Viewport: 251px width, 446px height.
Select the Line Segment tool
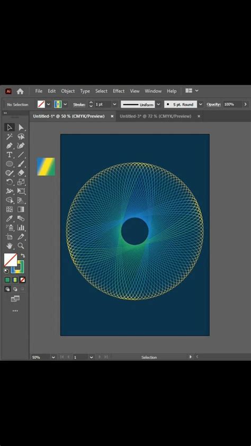tap(21, 155)
